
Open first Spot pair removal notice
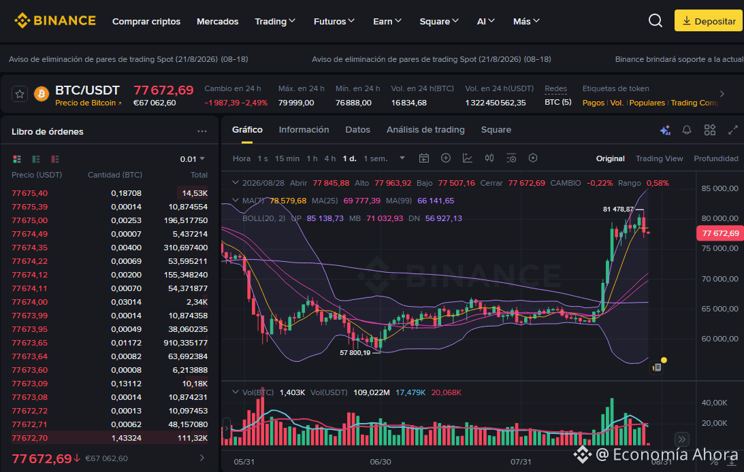coord(128,59)
